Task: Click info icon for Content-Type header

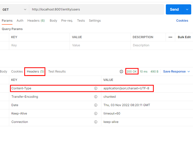Action: [x=96, y=88]
